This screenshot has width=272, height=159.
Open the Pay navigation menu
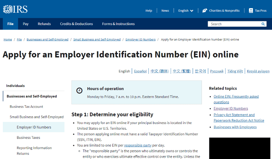[25, 24]
